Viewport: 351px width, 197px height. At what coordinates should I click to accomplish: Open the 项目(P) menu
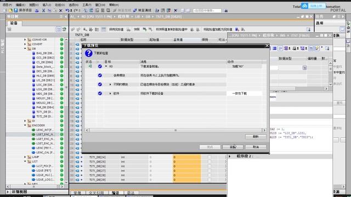pyautogui.click(x=7, y=5)
